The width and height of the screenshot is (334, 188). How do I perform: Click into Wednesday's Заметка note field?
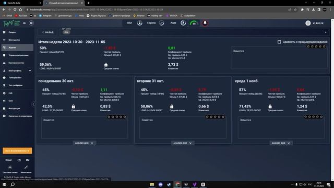[281, 128]
